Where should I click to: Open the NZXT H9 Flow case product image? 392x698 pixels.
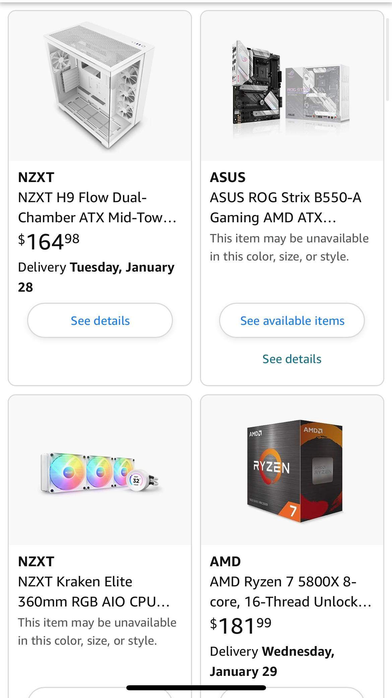(100, 86)
